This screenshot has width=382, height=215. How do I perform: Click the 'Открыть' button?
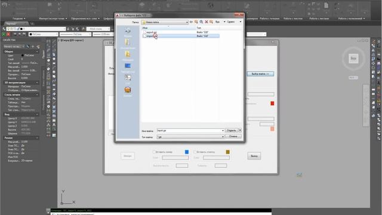(231, 130)
